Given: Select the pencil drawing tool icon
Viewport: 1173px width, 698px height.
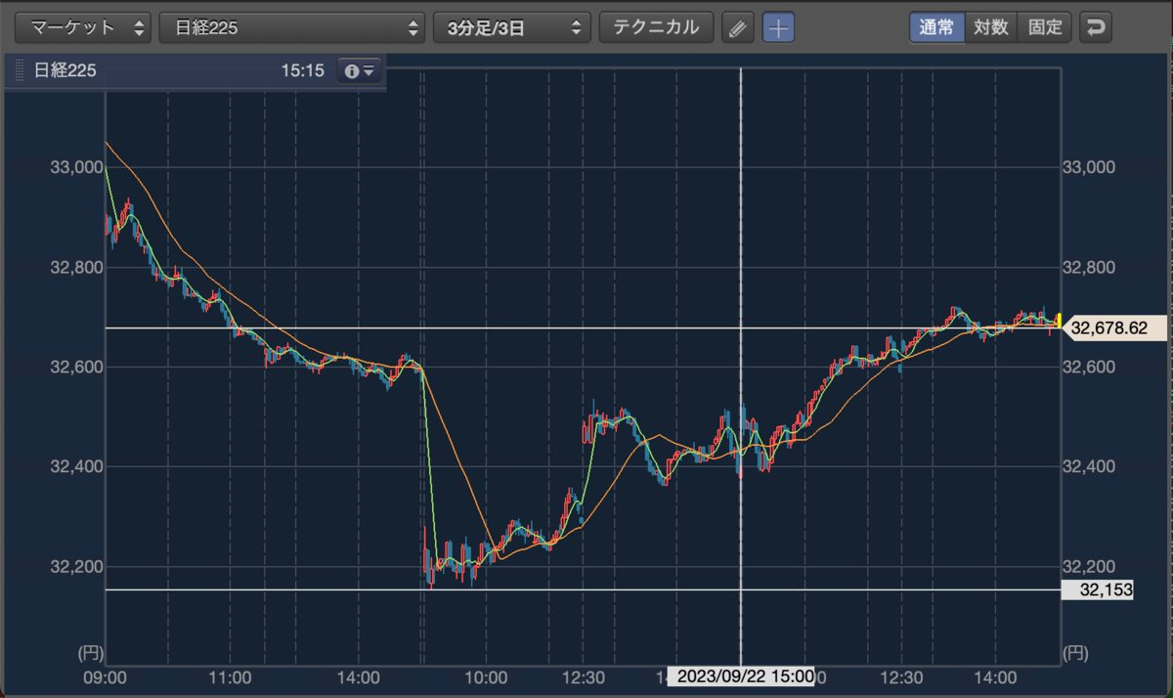Looking at the screenshot, I should [x=738, y=27].
